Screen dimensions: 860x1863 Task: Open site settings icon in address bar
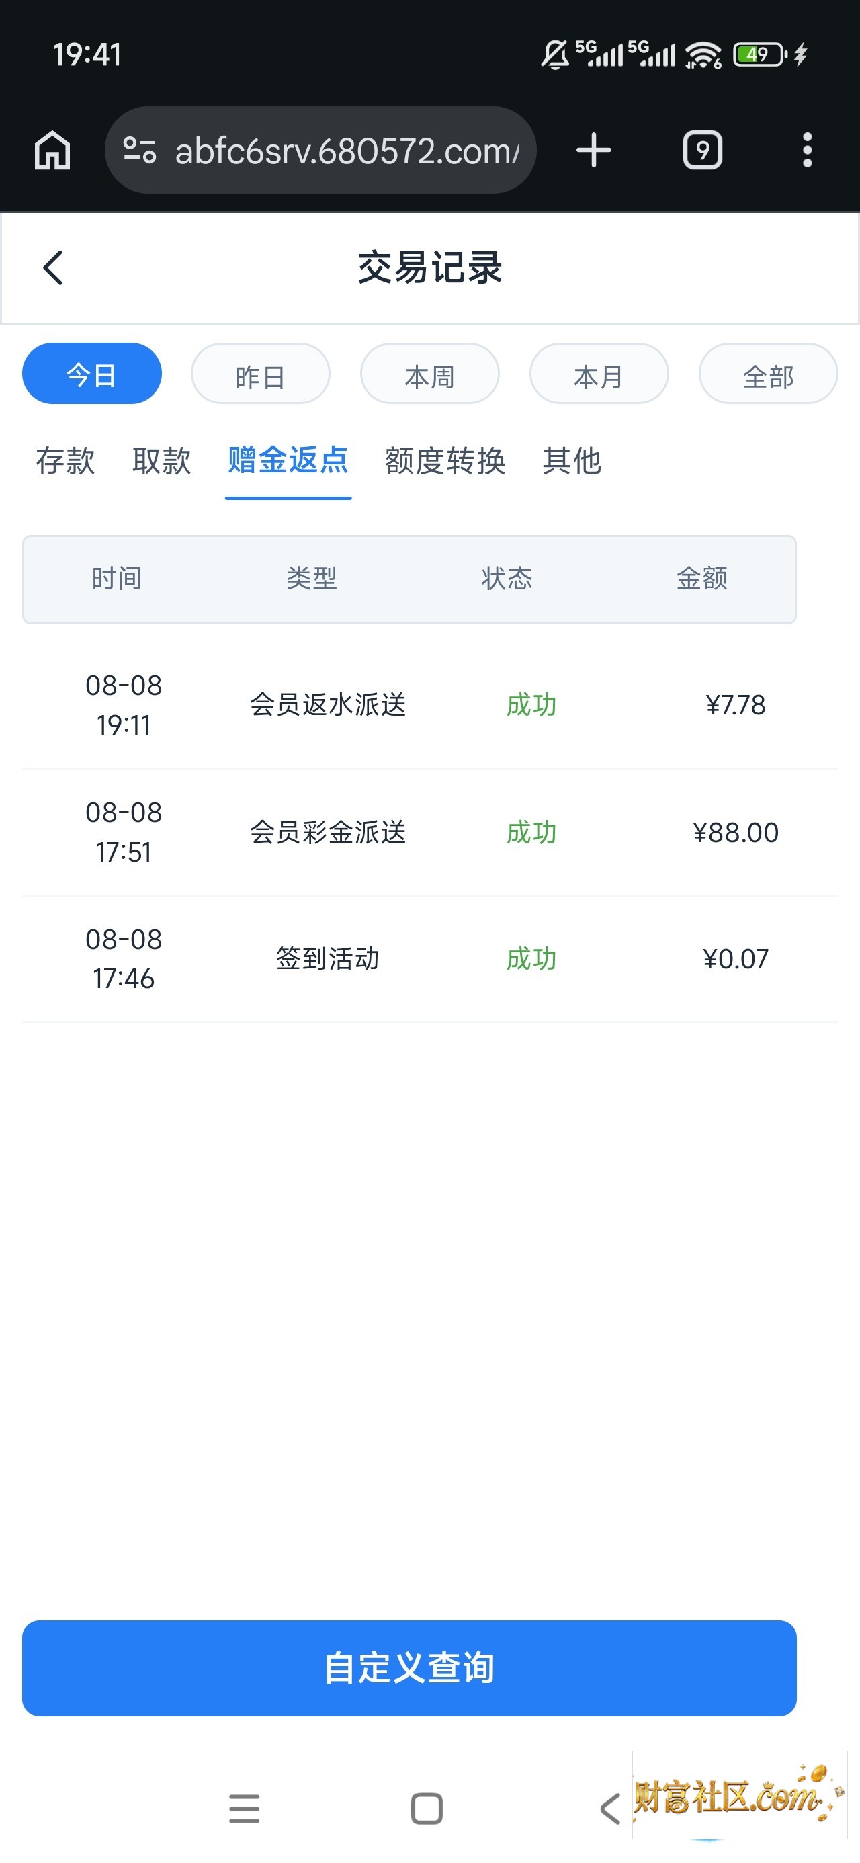tap(140, 151)
